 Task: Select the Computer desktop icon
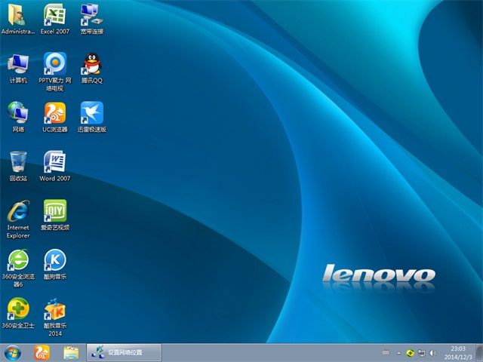[18, 64]
